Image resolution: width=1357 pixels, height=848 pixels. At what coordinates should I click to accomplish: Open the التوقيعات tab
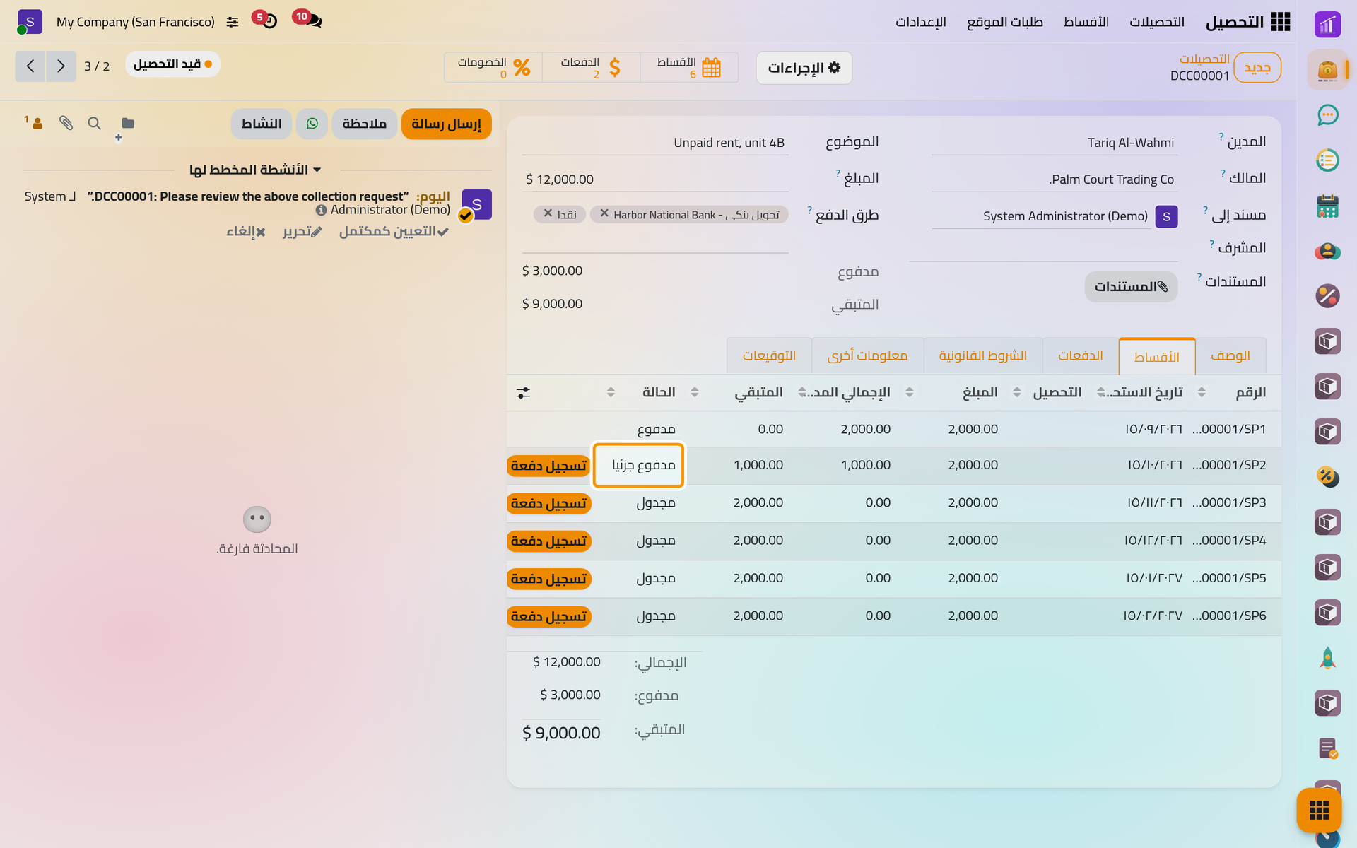(x=769, y=355)
